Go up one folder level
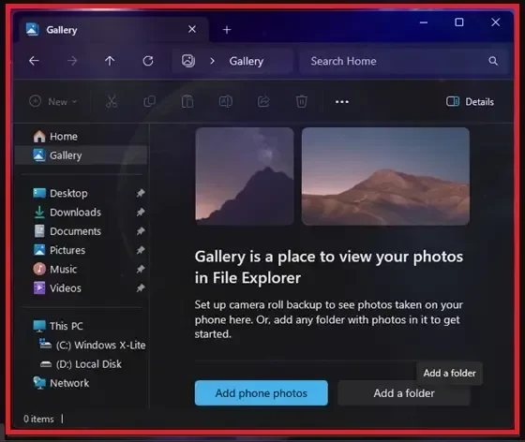 tap(110, 61)
